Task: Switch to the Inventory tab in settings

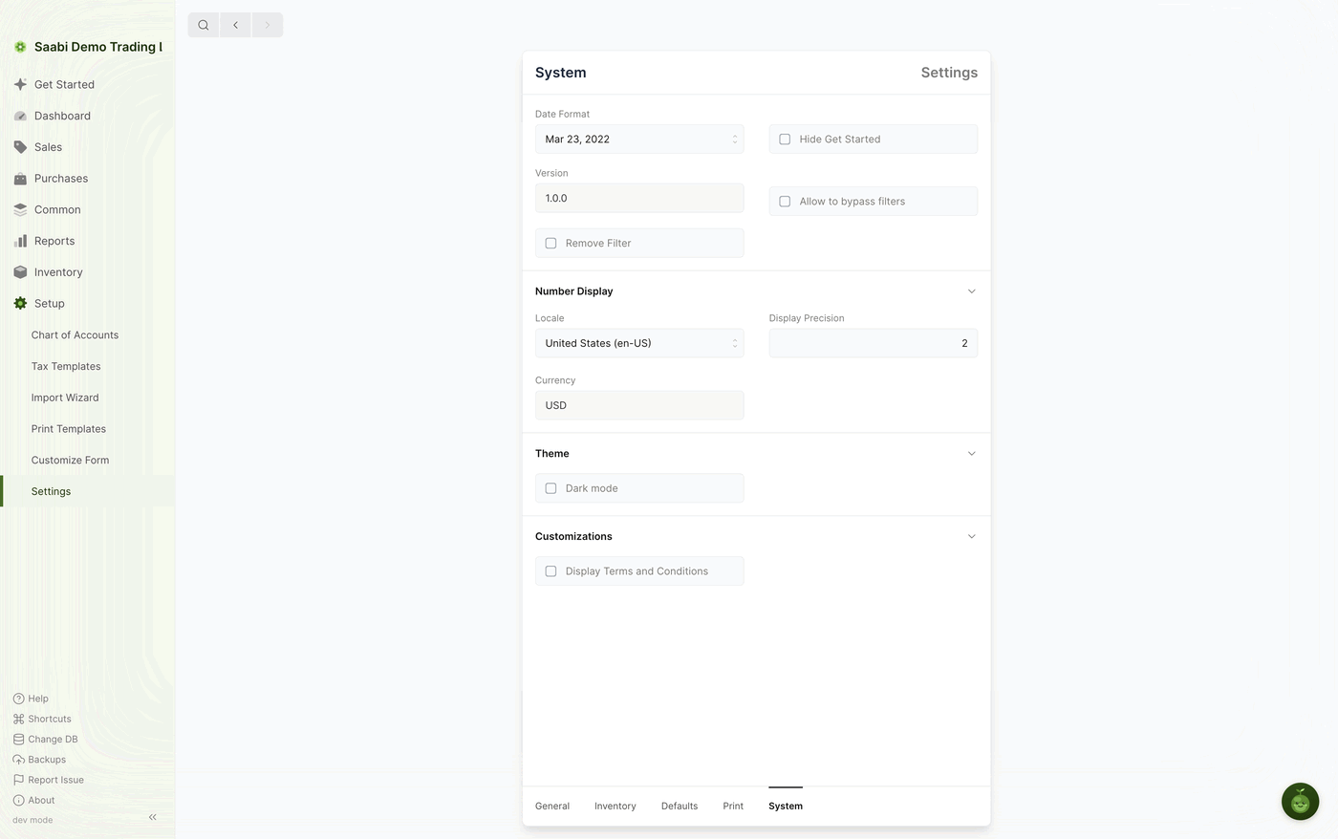Action: (615, 807)
